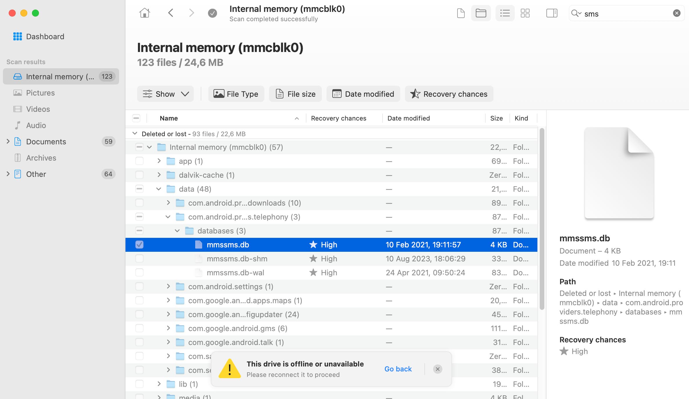Select Other category in sidebar

36,174
